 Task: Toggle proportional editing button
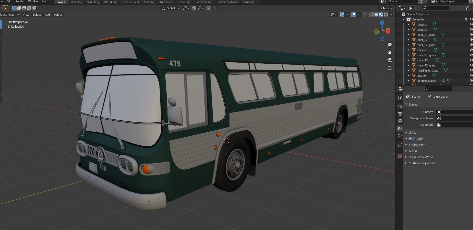(x=208, y=8)
